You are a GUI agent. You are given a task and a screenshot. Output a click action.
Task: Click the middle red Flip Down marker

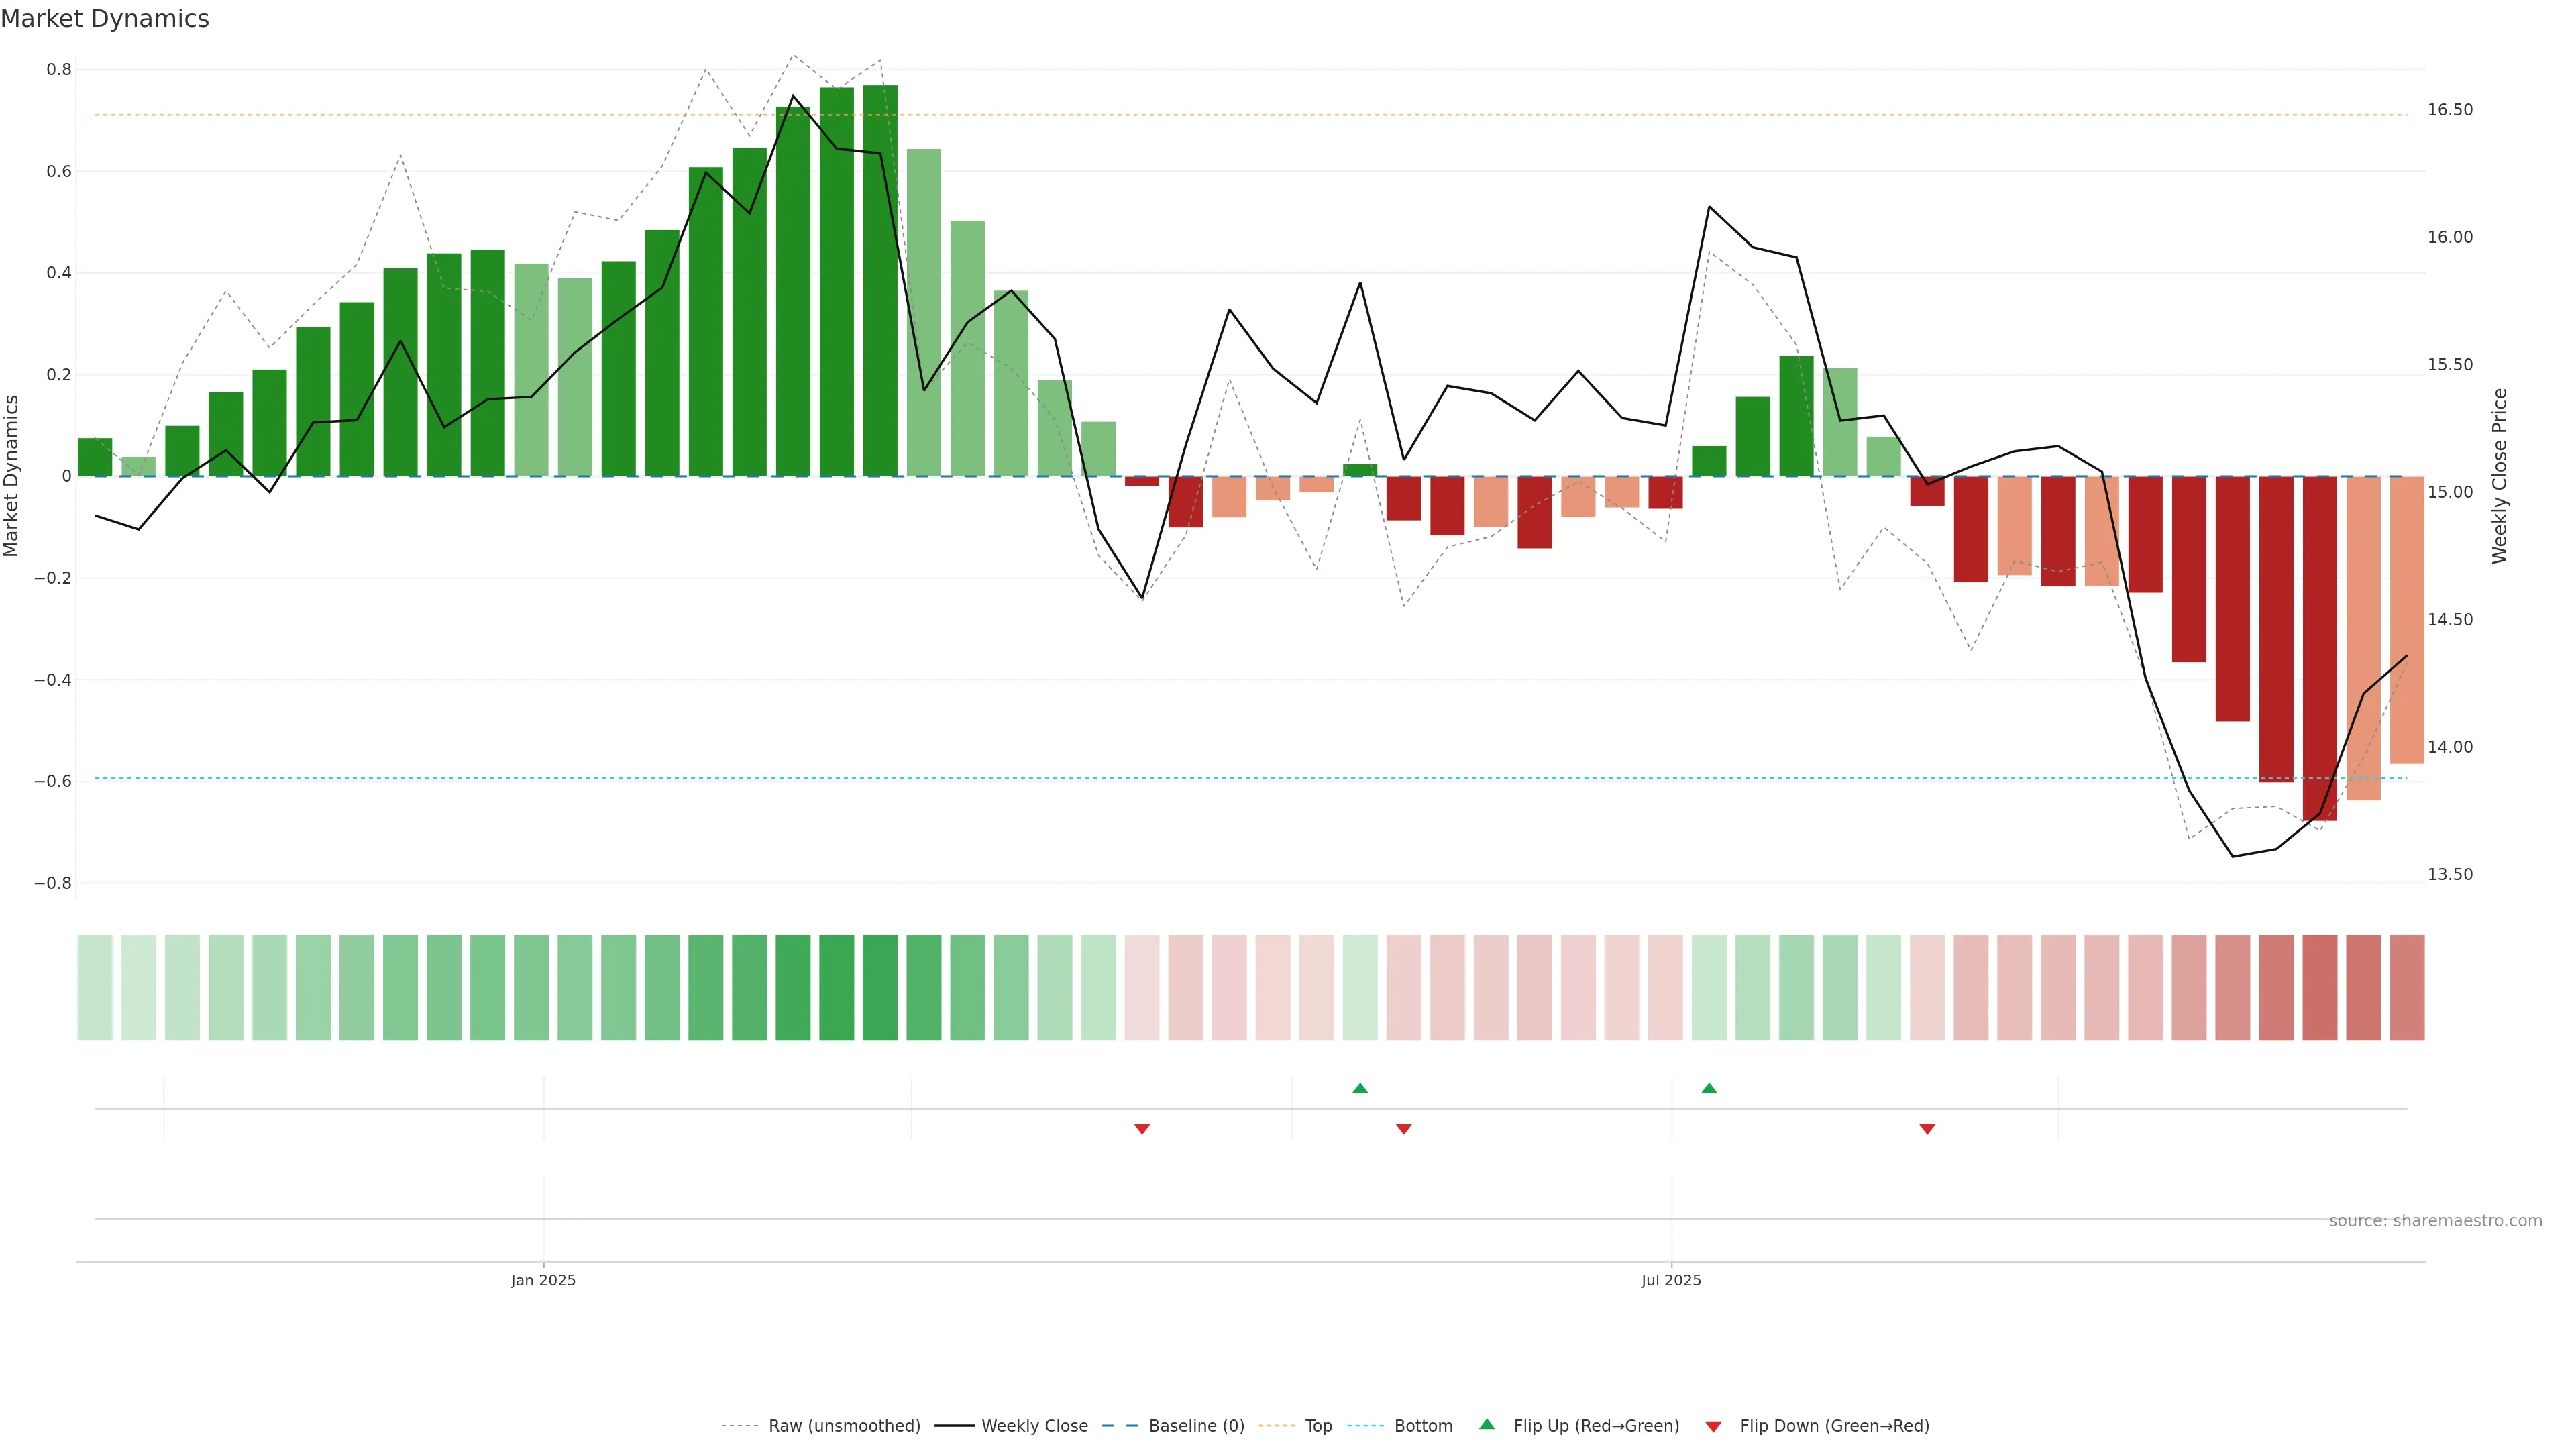click(1404, 1129)
